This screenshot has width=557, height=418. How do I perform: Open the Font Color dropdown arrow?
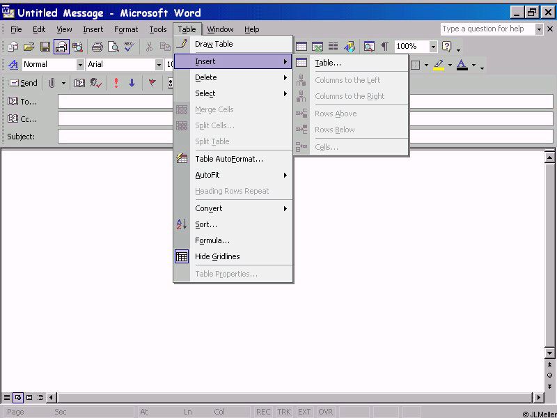pyautogui.click(x=473, y=65)
